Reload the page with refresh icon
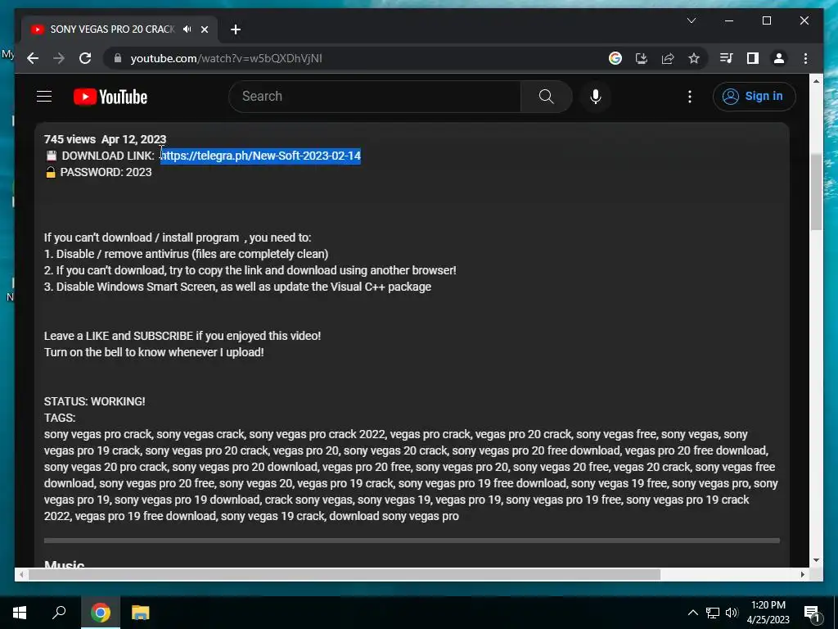 tap(85, 58)
